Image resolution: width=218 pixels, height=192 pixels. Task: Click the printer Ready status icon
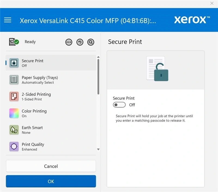coord(14,42)
